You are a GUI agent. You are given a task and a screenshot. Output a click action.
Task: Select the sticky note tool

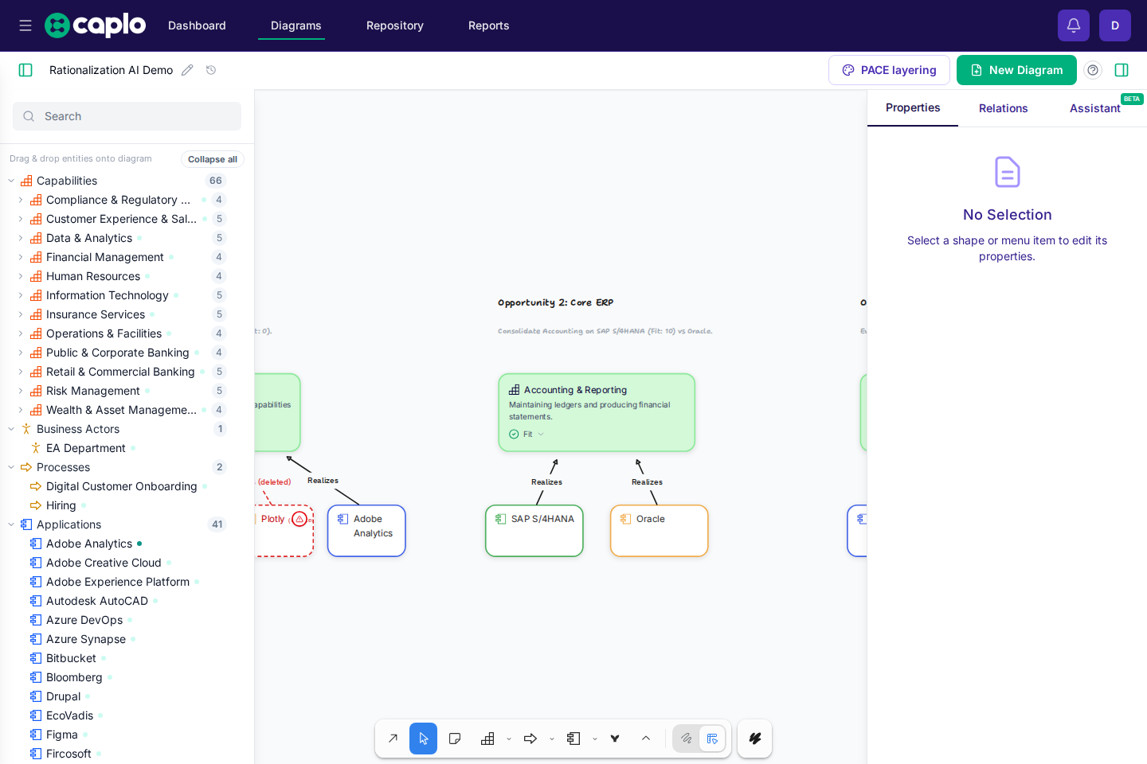455,739
